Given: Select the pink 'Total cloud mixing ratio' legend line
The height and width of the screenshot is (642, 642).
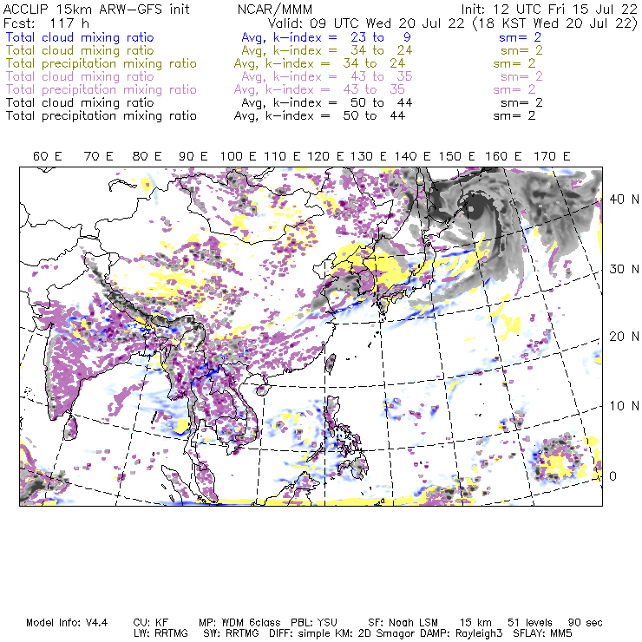Looking at the screenshot, I should coord(80,76).
